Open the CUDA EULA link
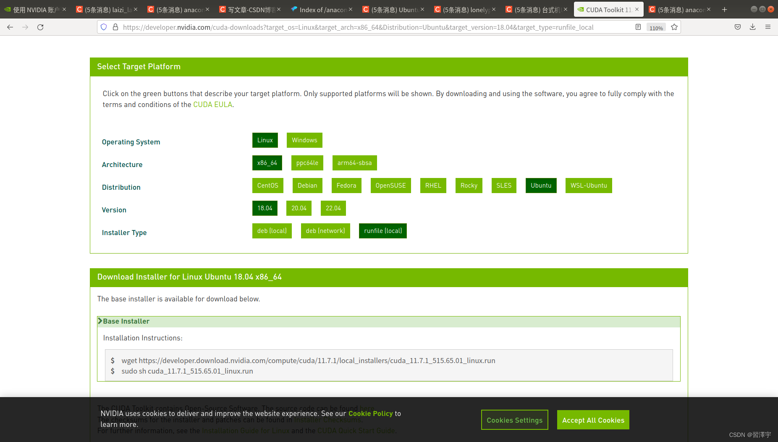 (212, 105)
